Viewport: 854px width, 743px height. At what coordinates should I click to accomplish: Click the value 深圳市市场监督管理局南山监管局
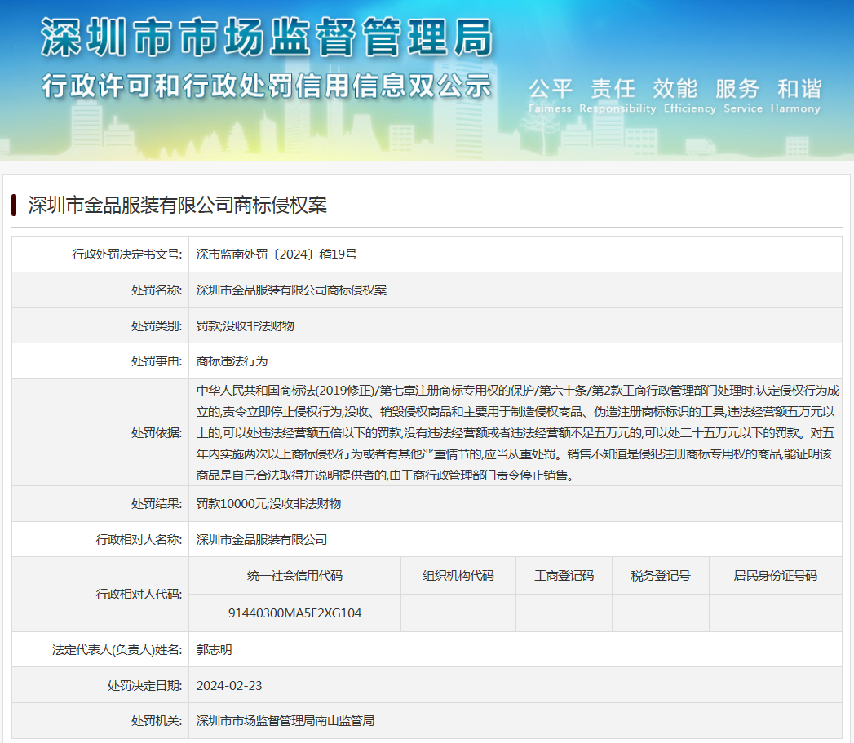[x=285, y=721]
